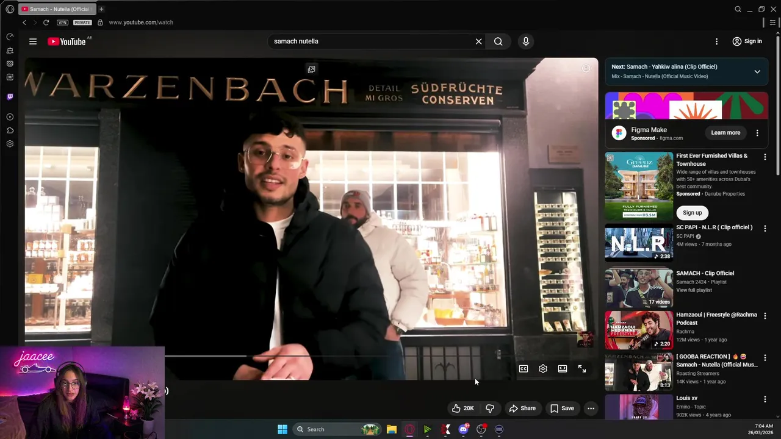Open the Windows Start menu
The image size is (781, 439).
[x=283, y=429]
